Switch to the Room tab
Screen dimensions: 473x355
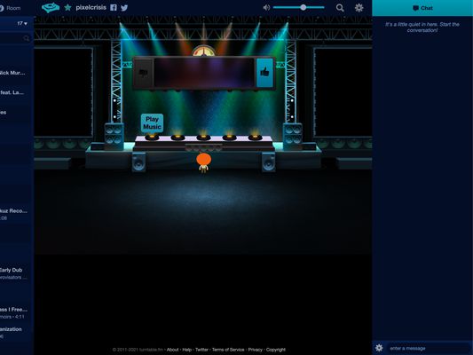tap(11, 8)
